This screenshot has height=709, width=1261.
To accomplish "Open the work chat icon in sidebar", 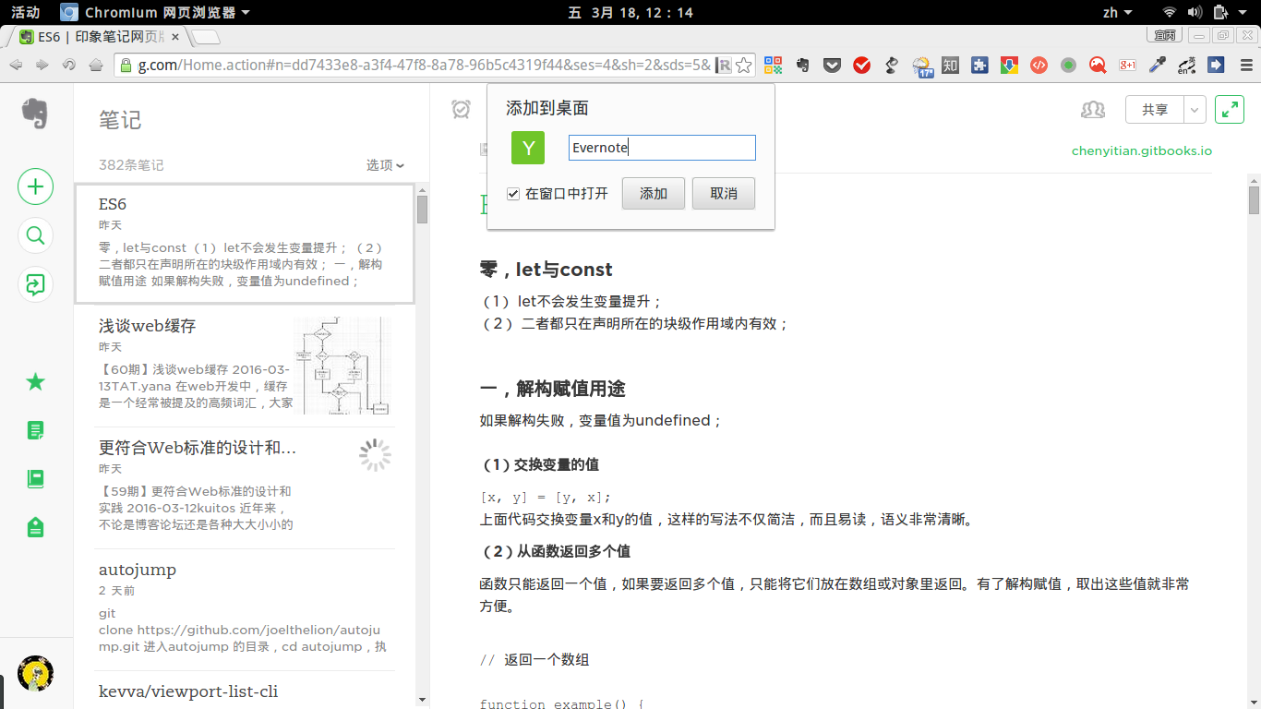I will pyautogui.click(x=35, y=284).
